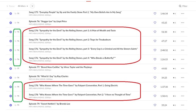This screenshot has width=196, height=112.
Task: Open three-dot menu for Sympathy part 4
Action: pyautogui.click(x=182, y=59)
